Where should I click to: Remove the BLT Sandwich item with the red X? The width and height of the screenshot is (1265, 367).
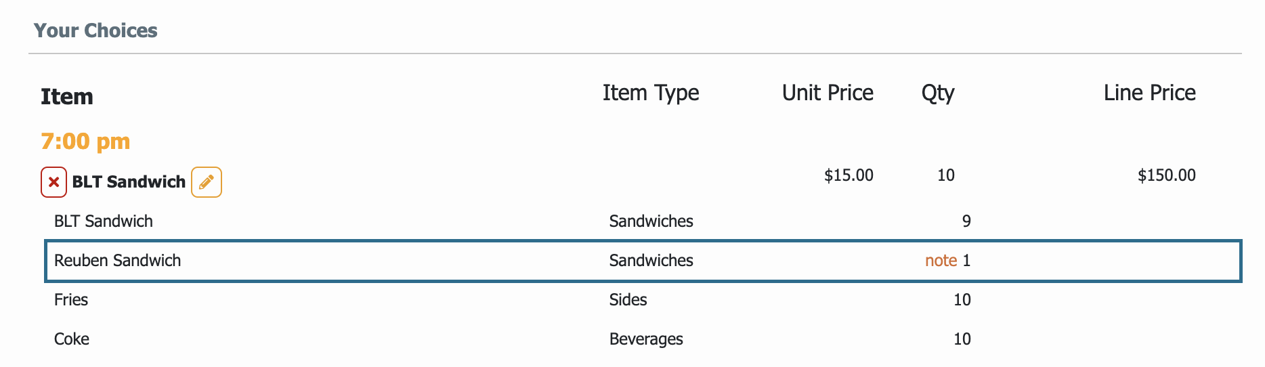click(x=53, y=182)
